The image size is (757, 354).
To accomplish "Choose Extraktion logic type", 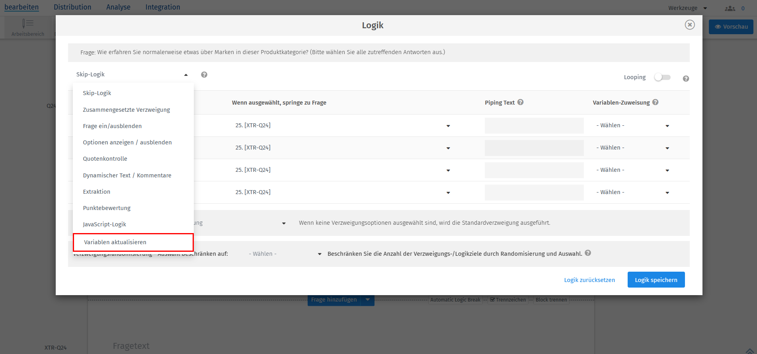I will 133,192.
